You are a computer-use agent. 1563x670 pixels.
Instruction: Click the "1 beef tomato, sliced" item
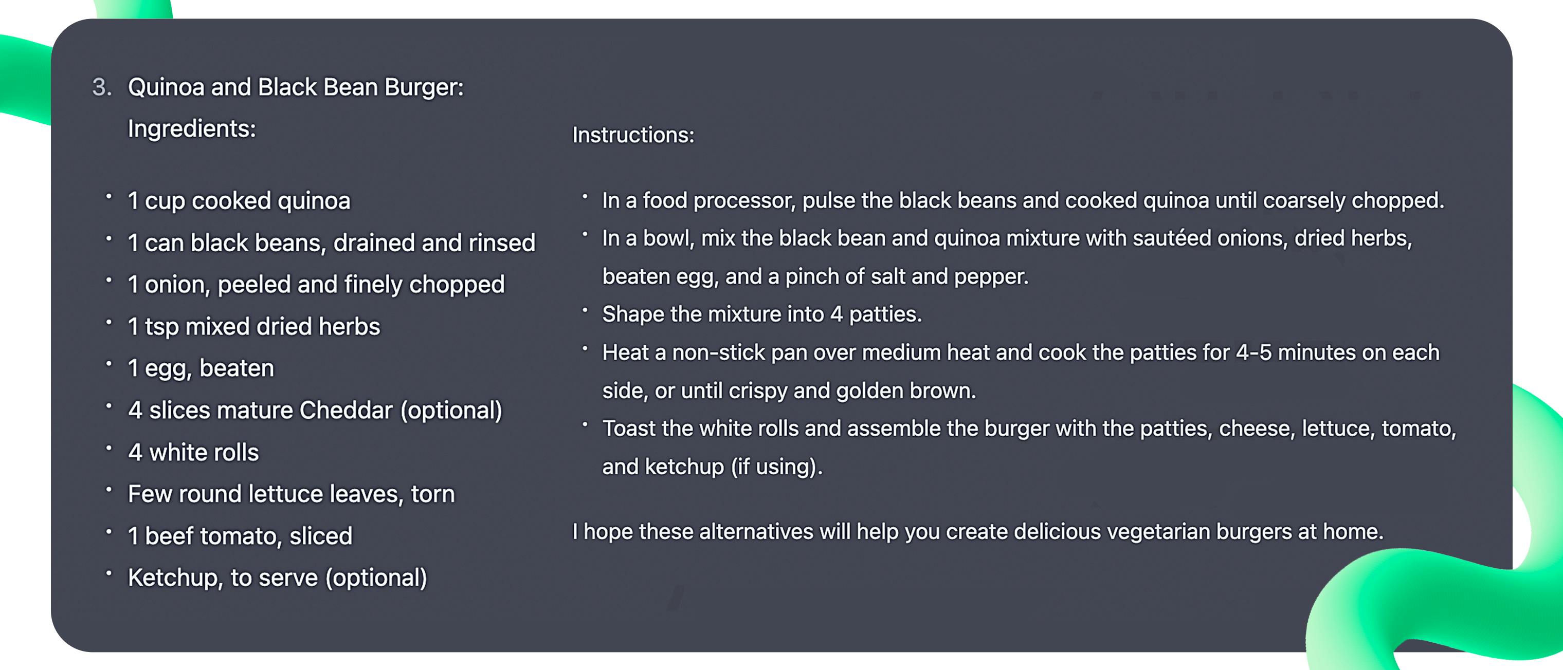(240, 536)
